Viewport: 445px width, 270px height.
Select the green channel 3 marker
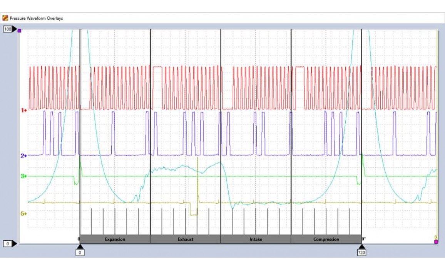[x=23, y=176]
